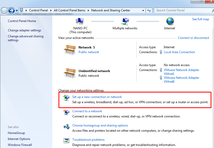Click the back navigation arrow button

pyautogui.click(x=4, y=10)
